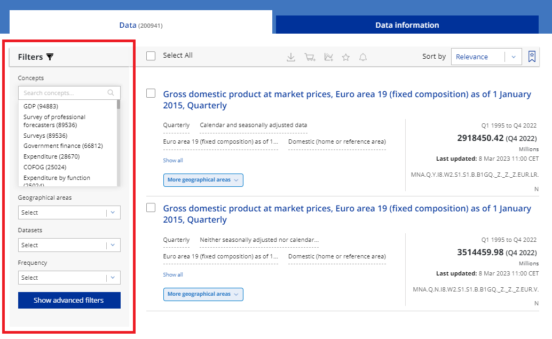Click the add to chart icon

tap(328, 57)
